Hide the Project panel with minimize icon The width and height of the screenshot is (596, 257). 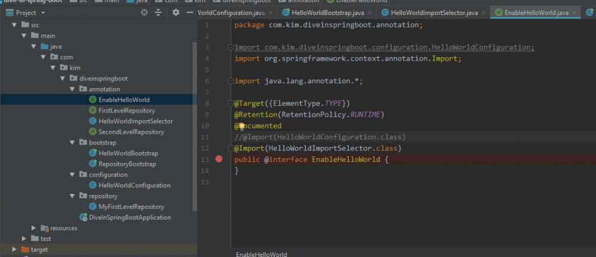tap(188, 12)
